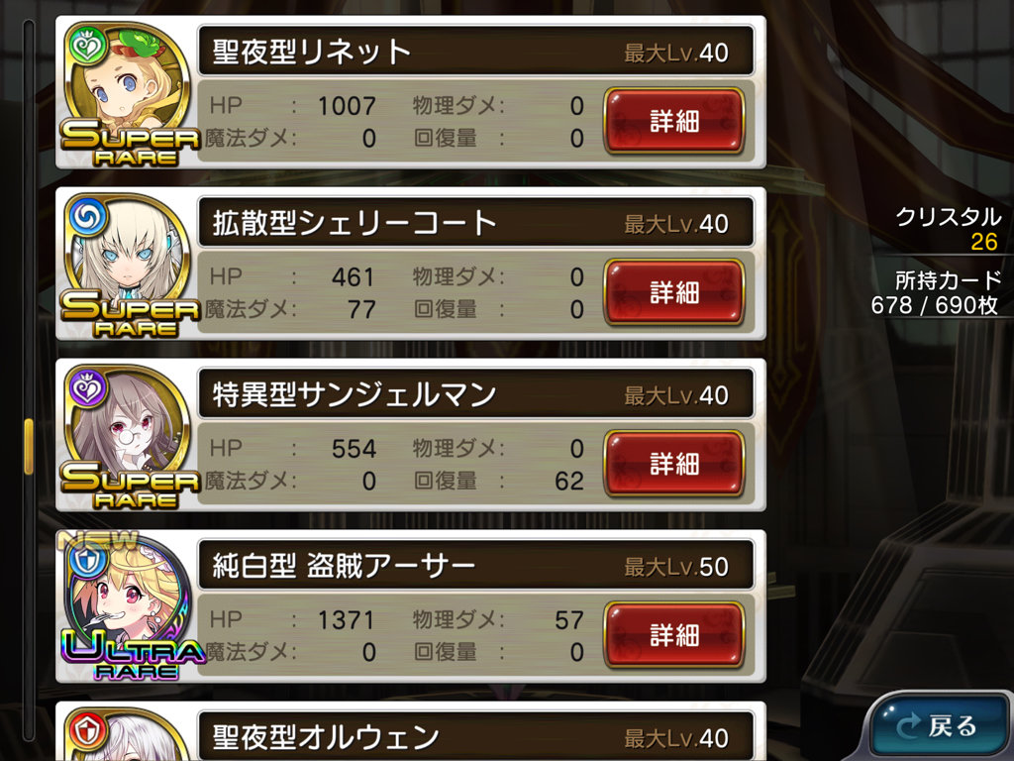Open 詳細 for 聖夜型リネット
This screenshot has width=1014, height=761.
[673, 121]
